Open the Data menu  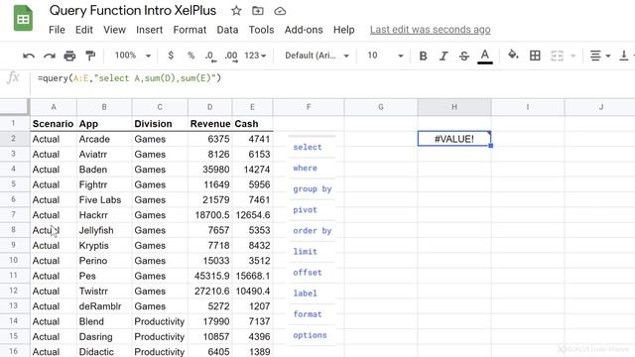(227, 30)
